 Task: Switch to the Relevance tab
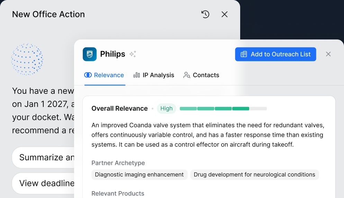(104, 75)
